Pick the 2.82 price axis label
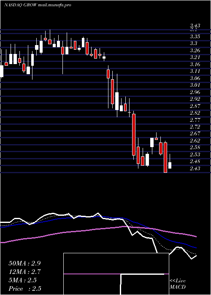 coord(195,113)
